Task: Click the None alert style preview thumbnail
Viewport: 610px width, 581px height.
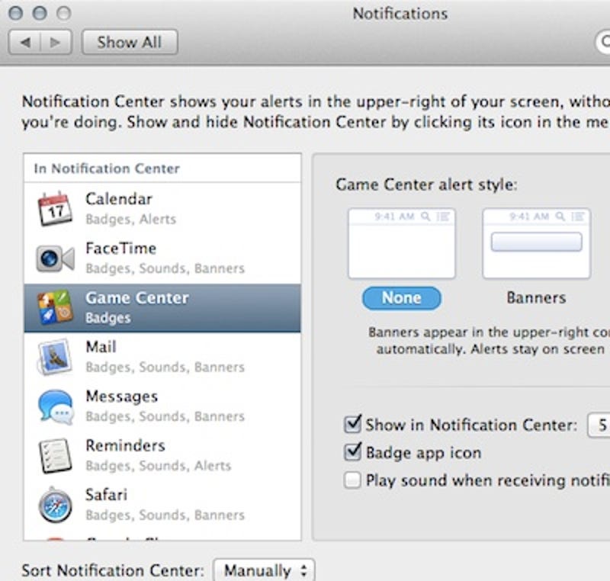Action: click(x=402, y=243)
